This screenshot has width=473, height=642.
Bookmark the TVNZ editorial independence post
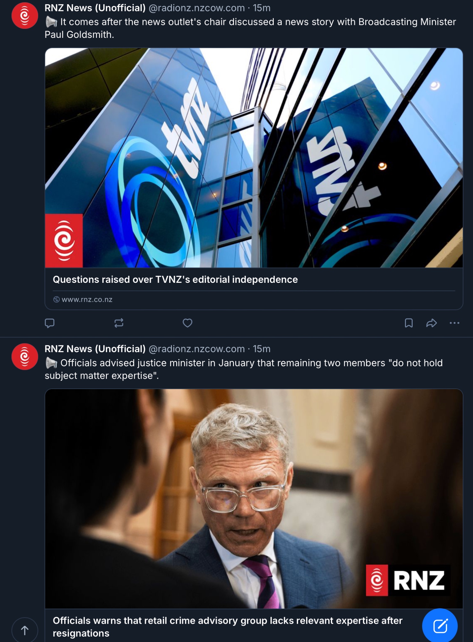coord(408,323)
